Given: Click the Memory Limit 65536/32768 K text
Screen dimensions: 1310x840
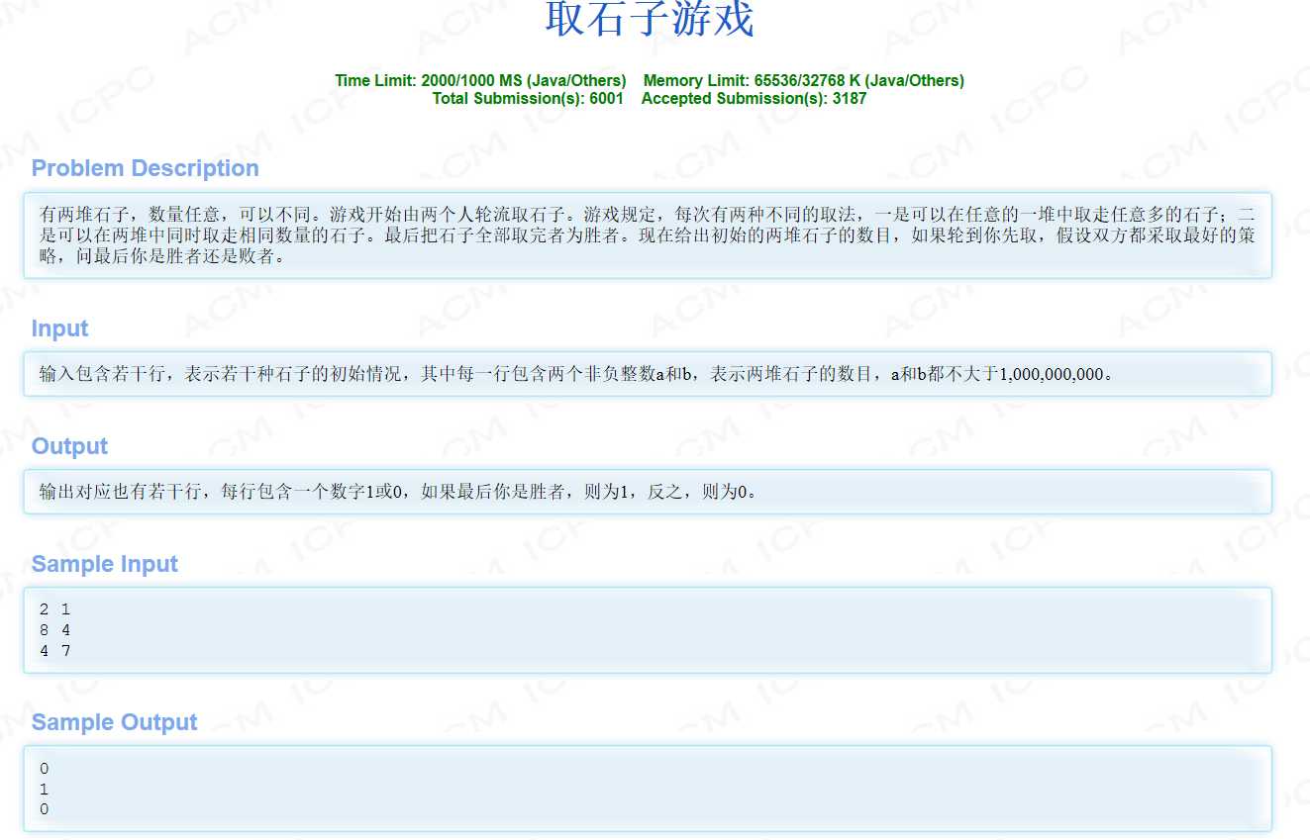Looking at the screenshot, I should [x=804, y=80].
